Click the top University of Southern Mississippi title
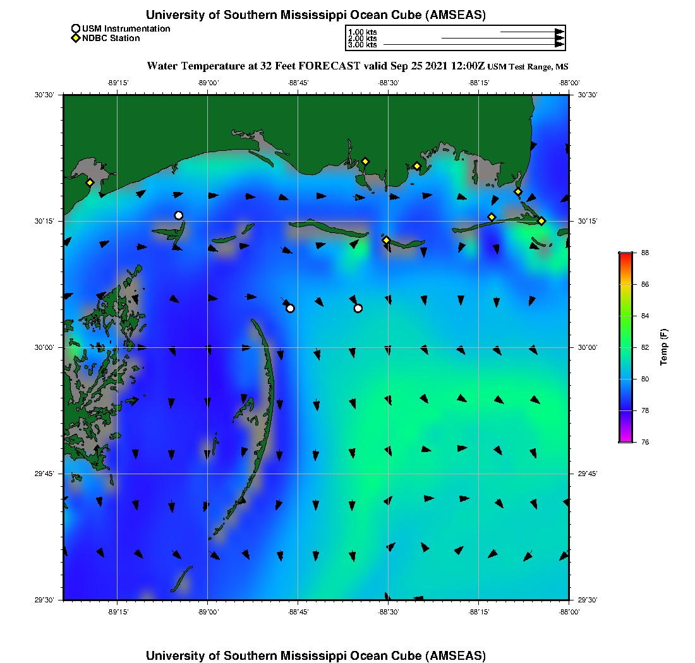This screenshot has width=695, height=663. coord(315,15)
